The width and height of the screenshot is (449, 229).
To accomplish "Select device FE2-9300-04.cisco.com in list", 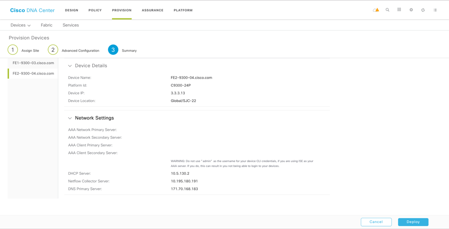I will [x=33, y=74].
